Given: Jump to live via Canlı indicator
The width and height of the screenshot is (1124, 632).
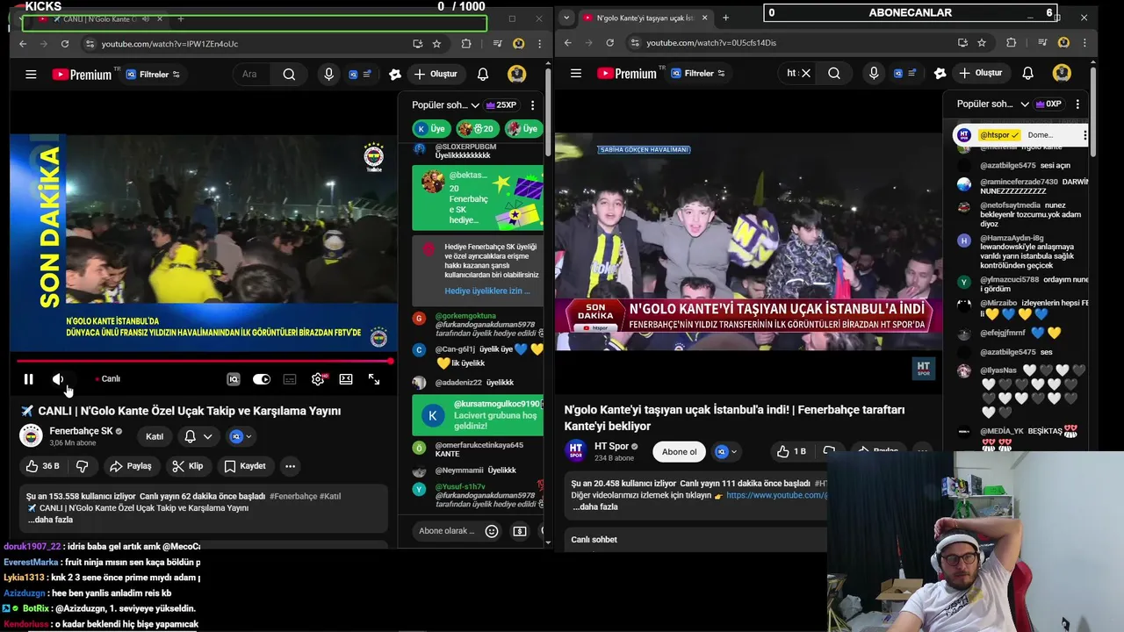Looking at the screenshot, I should [108, 379].
